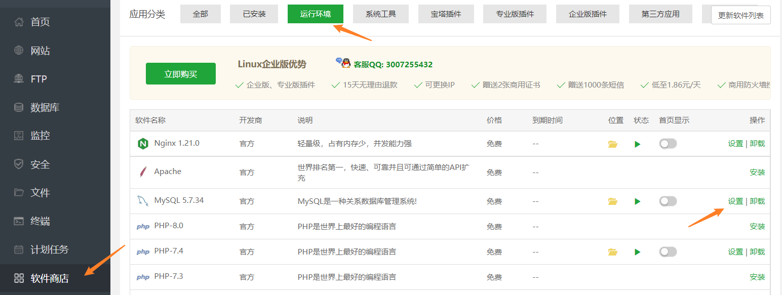Click Nginx running status play icon
782x295 pixels.
[x=637, y=144]
